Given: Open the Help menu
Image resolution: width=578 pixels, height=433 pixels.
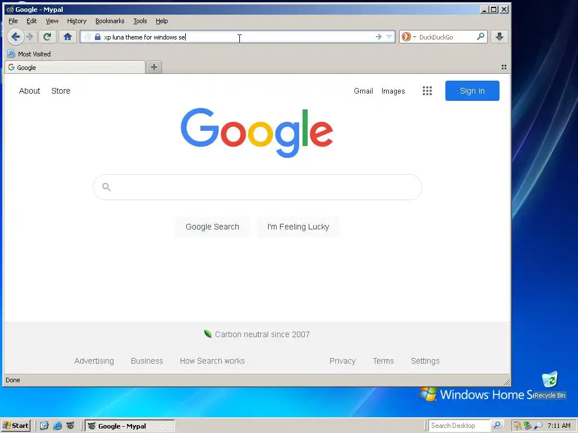Looking at the screenshot, I should [x=162, y=21].
